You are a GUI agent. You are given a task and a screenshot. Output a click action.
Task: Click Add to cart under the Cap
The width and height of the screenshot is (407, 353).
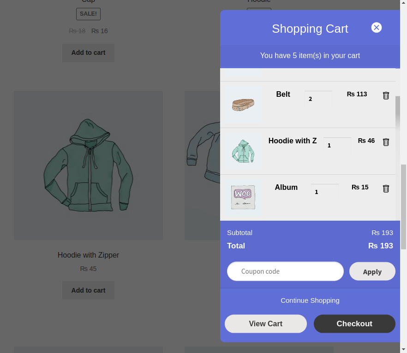point(88,53)
